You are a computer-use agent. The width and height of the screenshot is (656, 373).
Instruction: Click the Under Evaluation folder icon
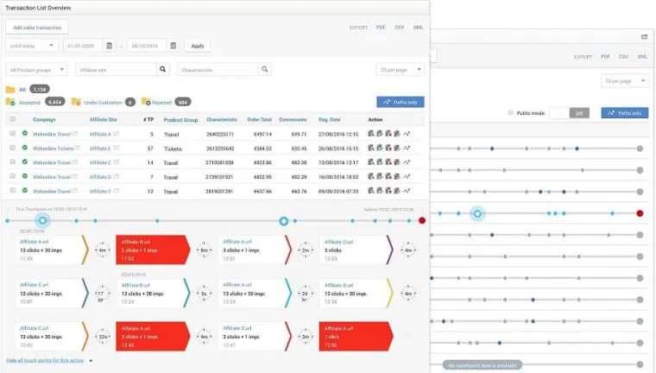point(76,102)
